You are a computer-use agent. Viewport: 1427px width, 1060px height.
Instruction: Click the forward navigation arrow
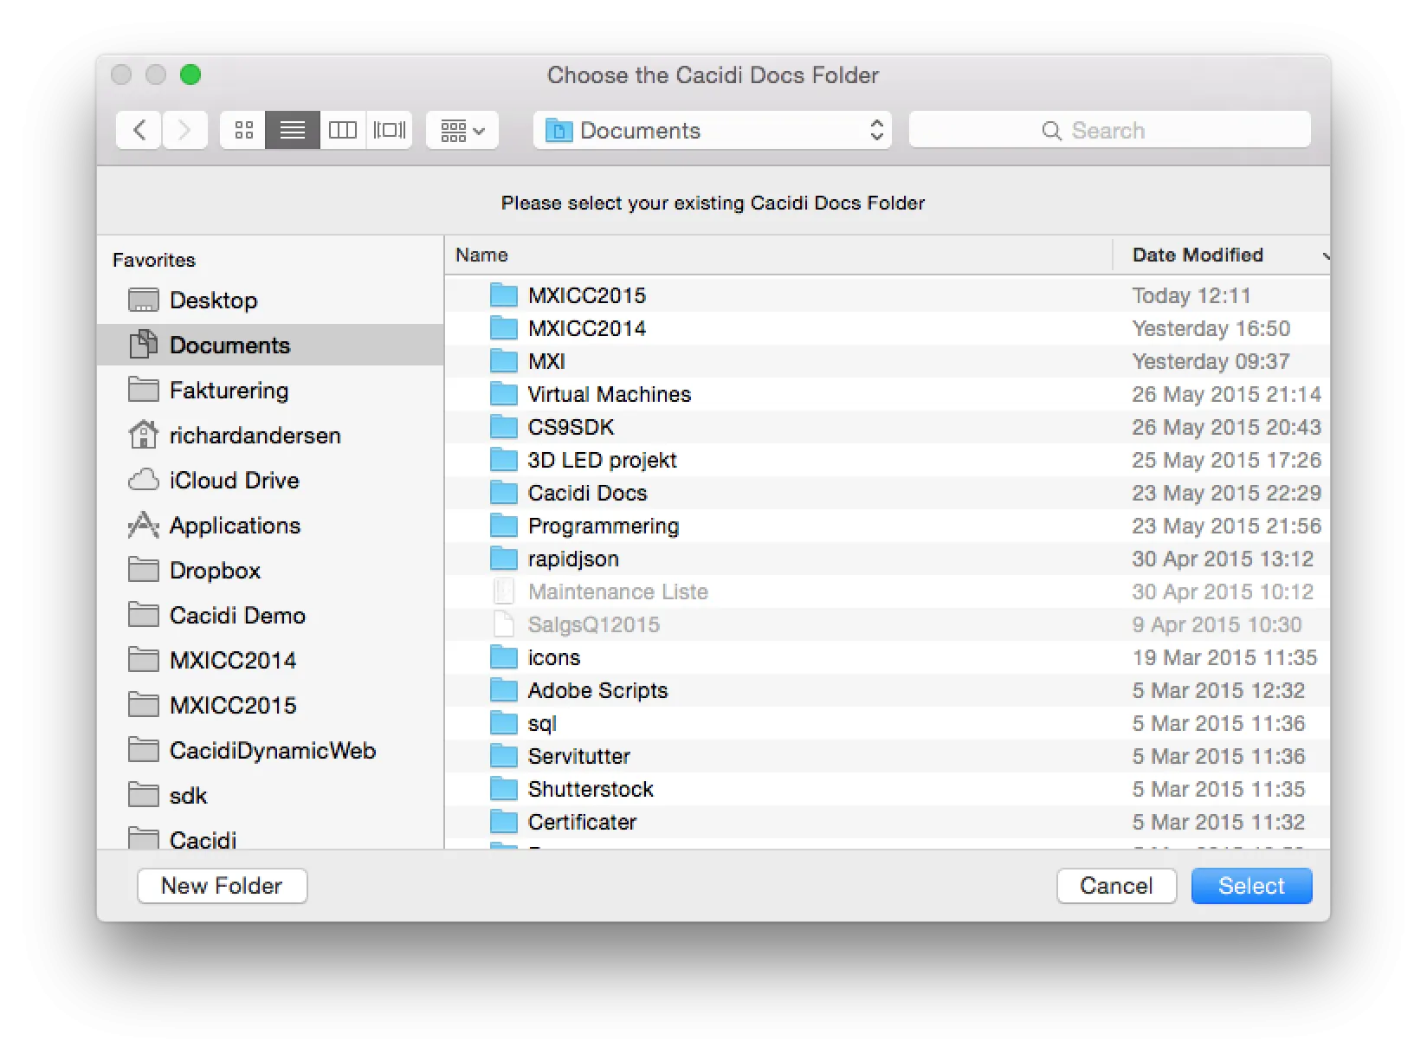[184, 131]
